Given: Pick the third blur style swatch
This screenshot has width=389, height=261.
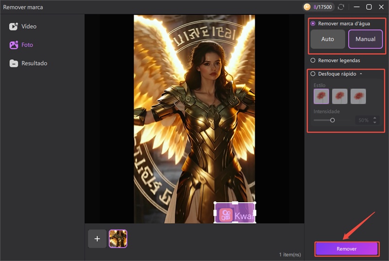Looking at the screenshot, I should pos(358,96).
